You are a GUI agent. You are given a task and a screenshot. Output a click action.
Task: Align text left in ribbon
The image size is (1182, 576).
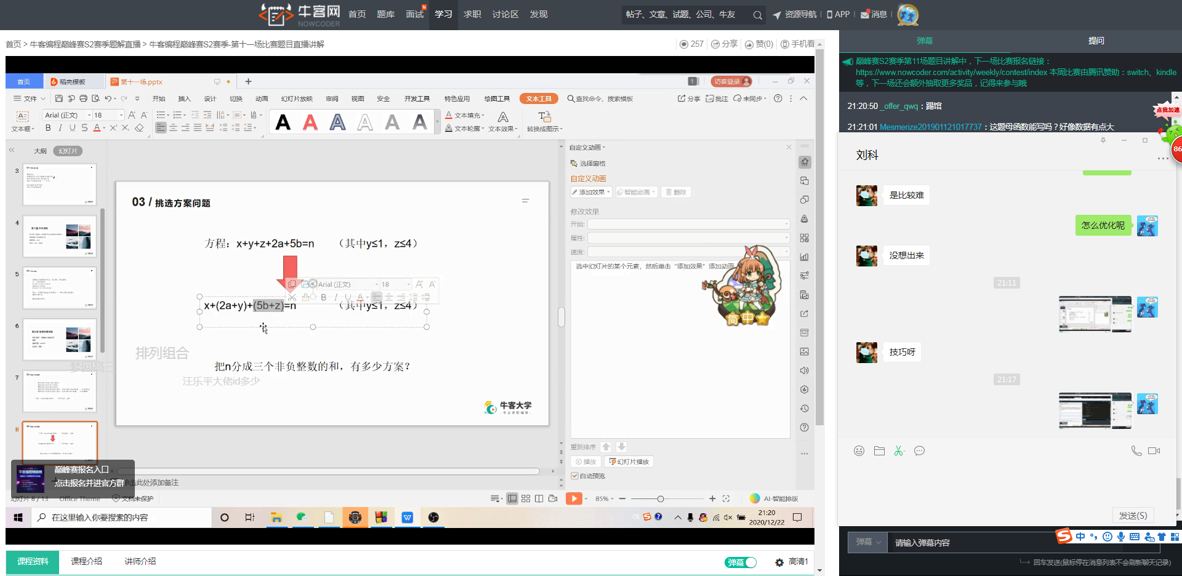[161, 128]
